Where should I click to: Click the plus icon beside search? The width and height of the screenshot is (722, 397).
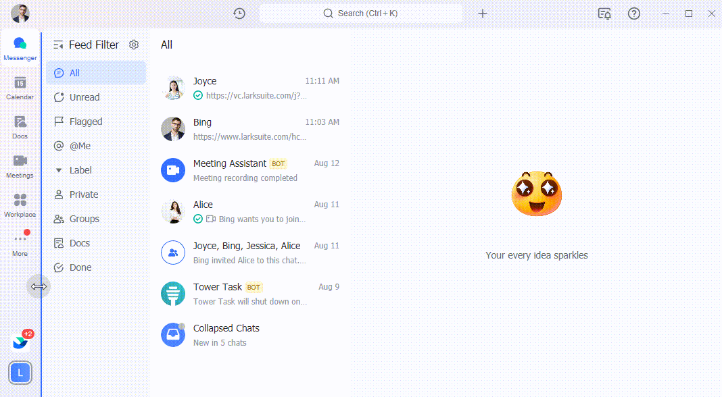point(483,14)
